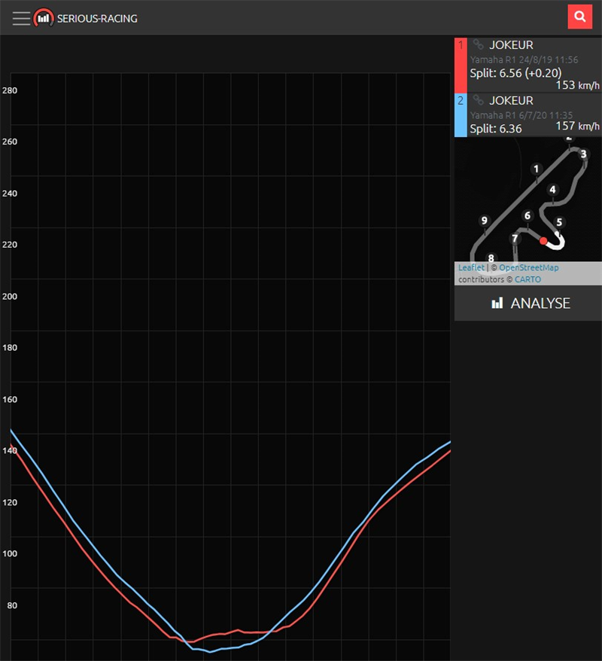
Task: Click the bar chart icon on ANALYSE
Action: coord(497,303)
